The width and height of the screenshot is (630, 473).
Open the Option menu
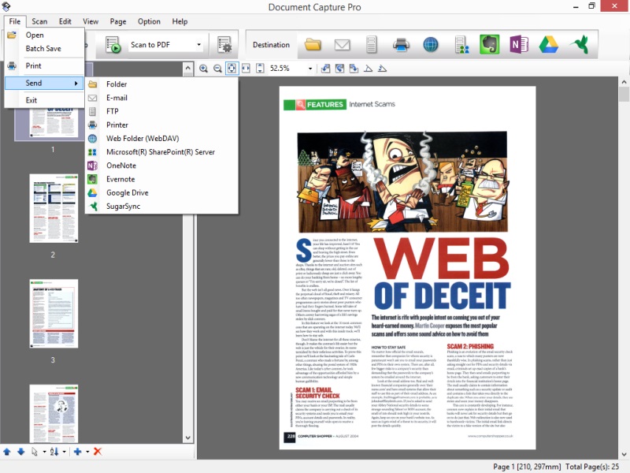pos(149,21)
